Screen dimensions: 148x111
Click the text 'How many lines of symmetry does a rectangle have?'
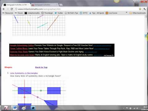[35, 76]
